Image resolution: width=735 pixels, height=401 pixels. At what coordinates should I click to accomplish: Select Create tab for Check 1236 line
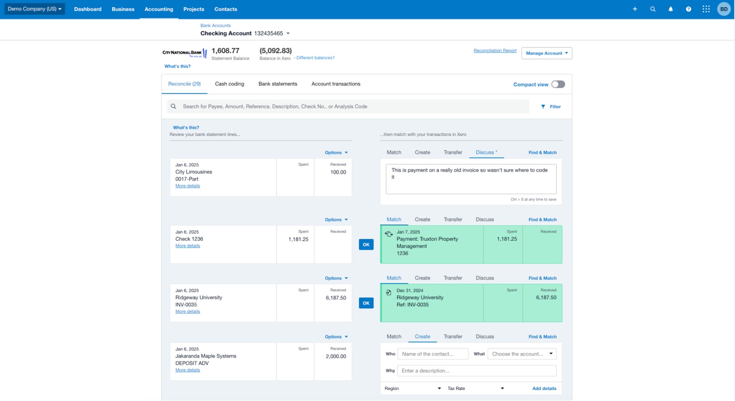pos(423,220)
